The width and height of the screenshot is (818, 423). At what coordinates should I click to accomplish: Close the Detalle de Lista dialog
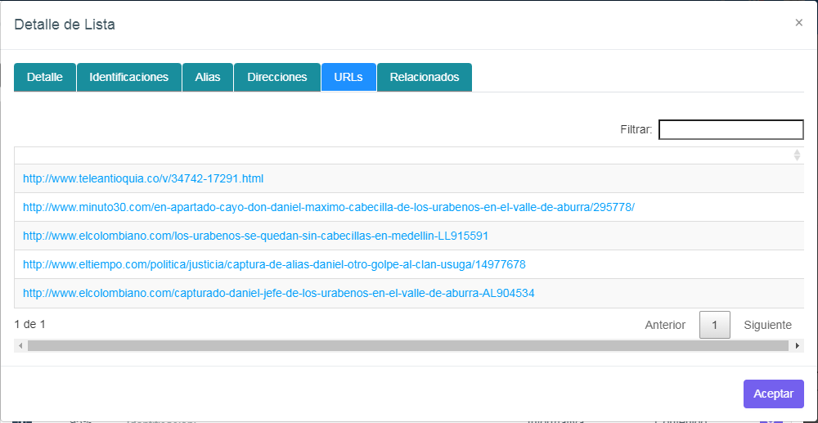tap(798, 23)
